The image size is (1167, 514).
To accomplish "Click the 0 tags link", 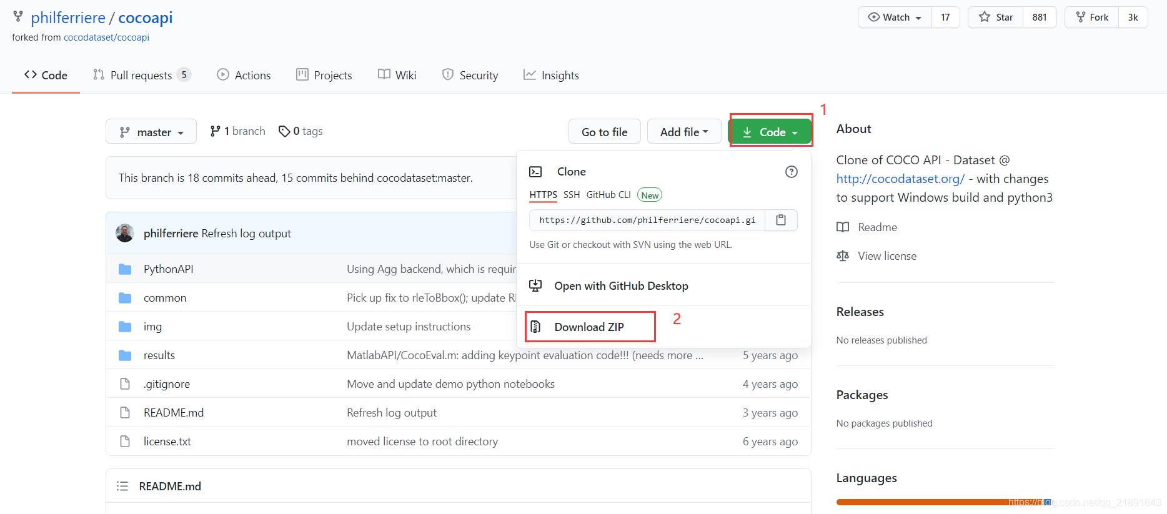I will click(301, 131).
